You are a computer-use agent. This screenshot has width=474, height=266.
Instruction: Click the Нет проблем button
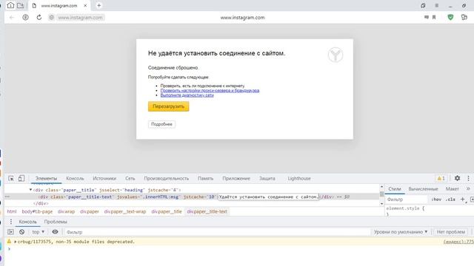tap(451, 232)
